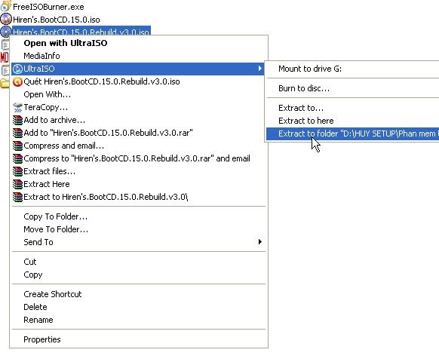
Task: Select WinRAR Extract Here
Action: point(138,184)
